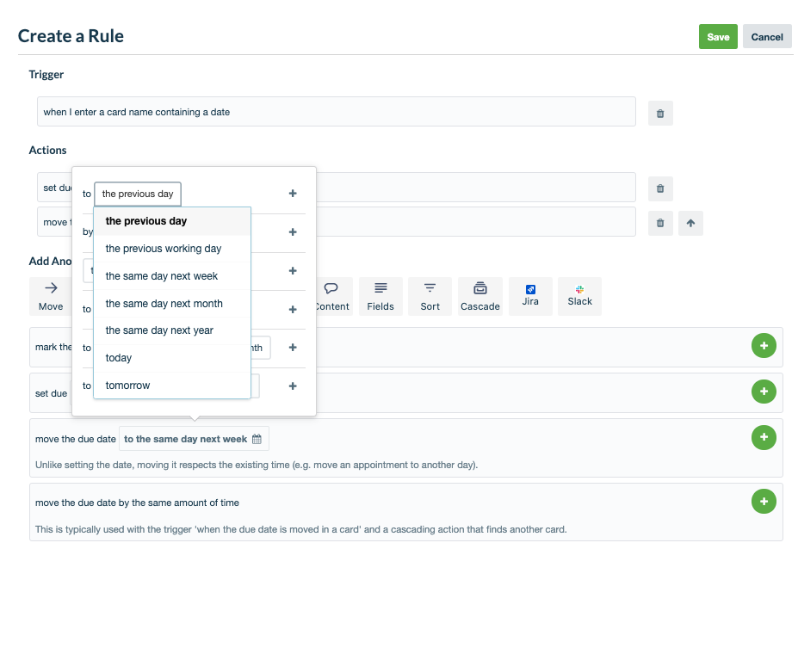798x654 pixels.
Task: Add the 'set due' action with green plus
Action: point(764,392)
